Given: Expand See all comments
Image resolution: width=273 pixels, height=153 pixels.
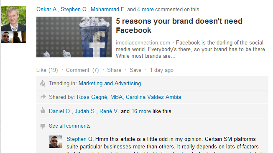Looking at the screenshot, I should point(70,126).
